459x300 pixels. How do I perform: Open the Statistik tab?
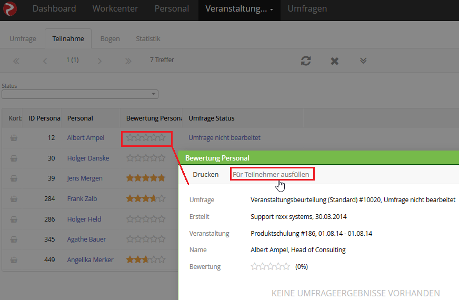coord(148,38)
